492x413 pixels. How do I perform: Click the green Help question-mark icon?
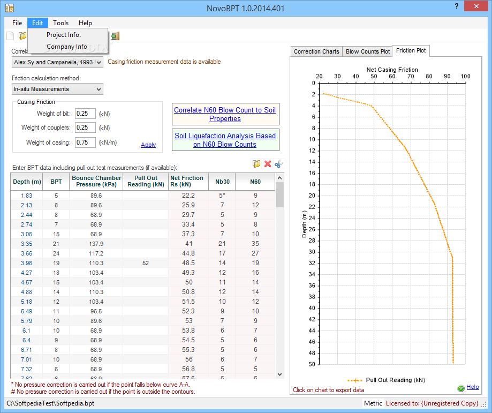460,388
